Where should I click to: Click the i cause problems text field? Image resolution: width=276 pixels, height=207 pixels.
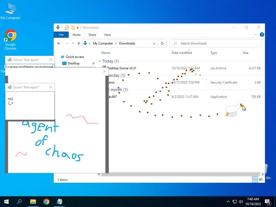(x=29, y=67)
